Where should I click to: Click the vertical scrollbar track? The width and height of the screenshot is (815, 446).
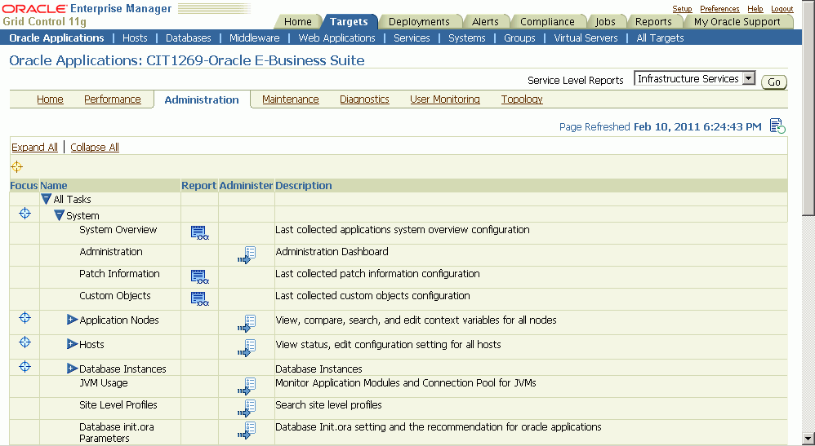(x=808, y=322)
